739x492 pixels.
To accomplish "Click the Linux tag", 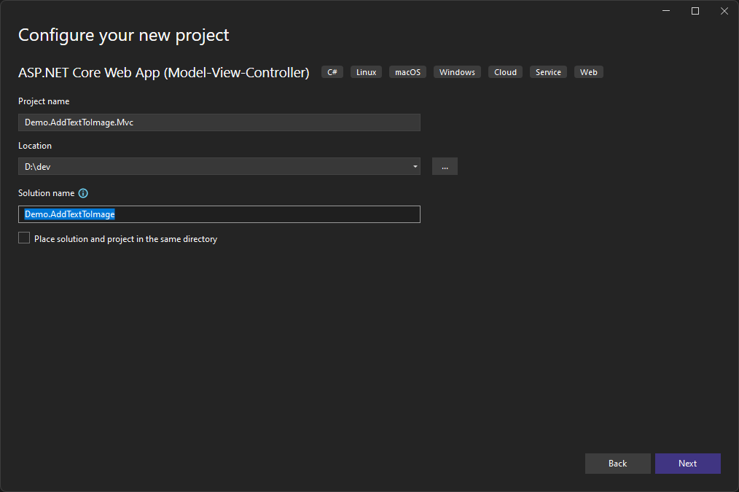I will pos(366,72).
